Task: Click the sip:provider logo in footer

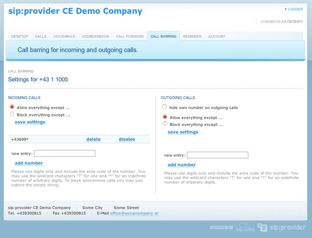Action: pyautogui.click(x=281, y=227)
